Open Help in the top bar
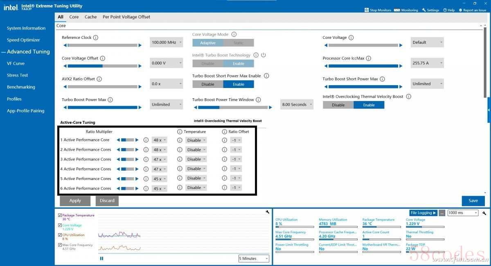491x266 pixels. click(x=448, y=10)
